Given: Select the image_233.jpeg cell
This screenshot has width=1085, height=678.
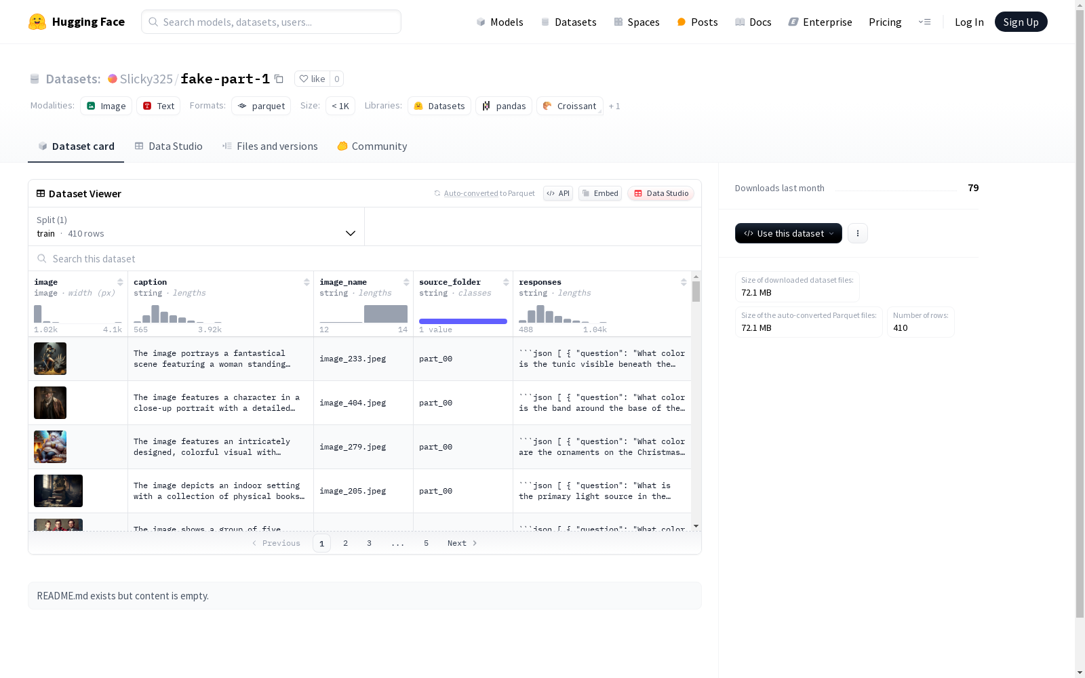Looking at the screenshot, I should 363,359.
